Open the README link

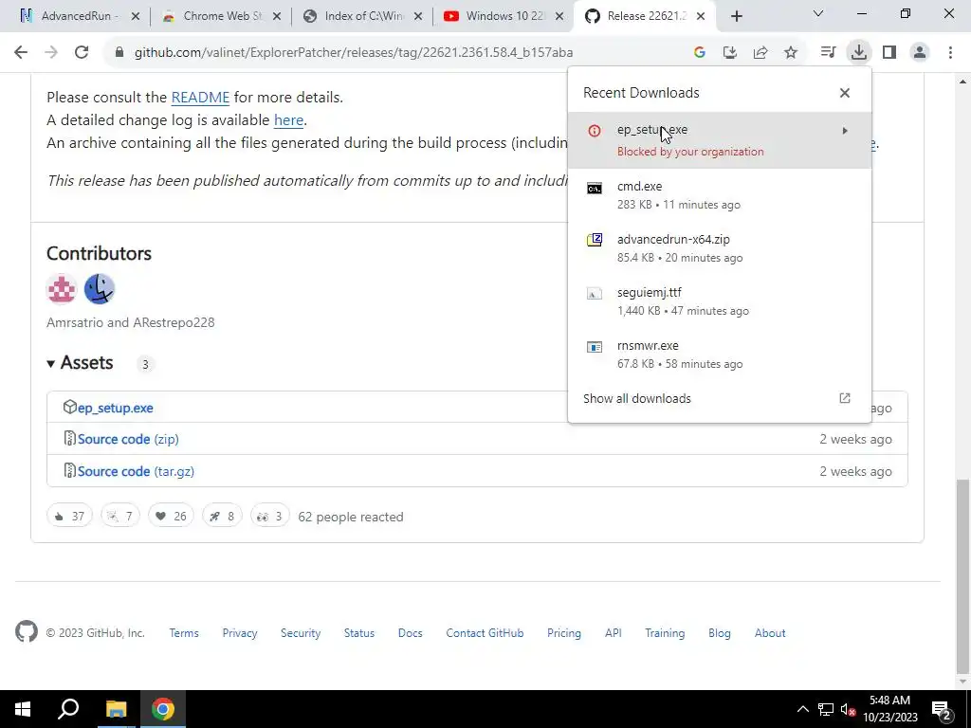[200, 98]
